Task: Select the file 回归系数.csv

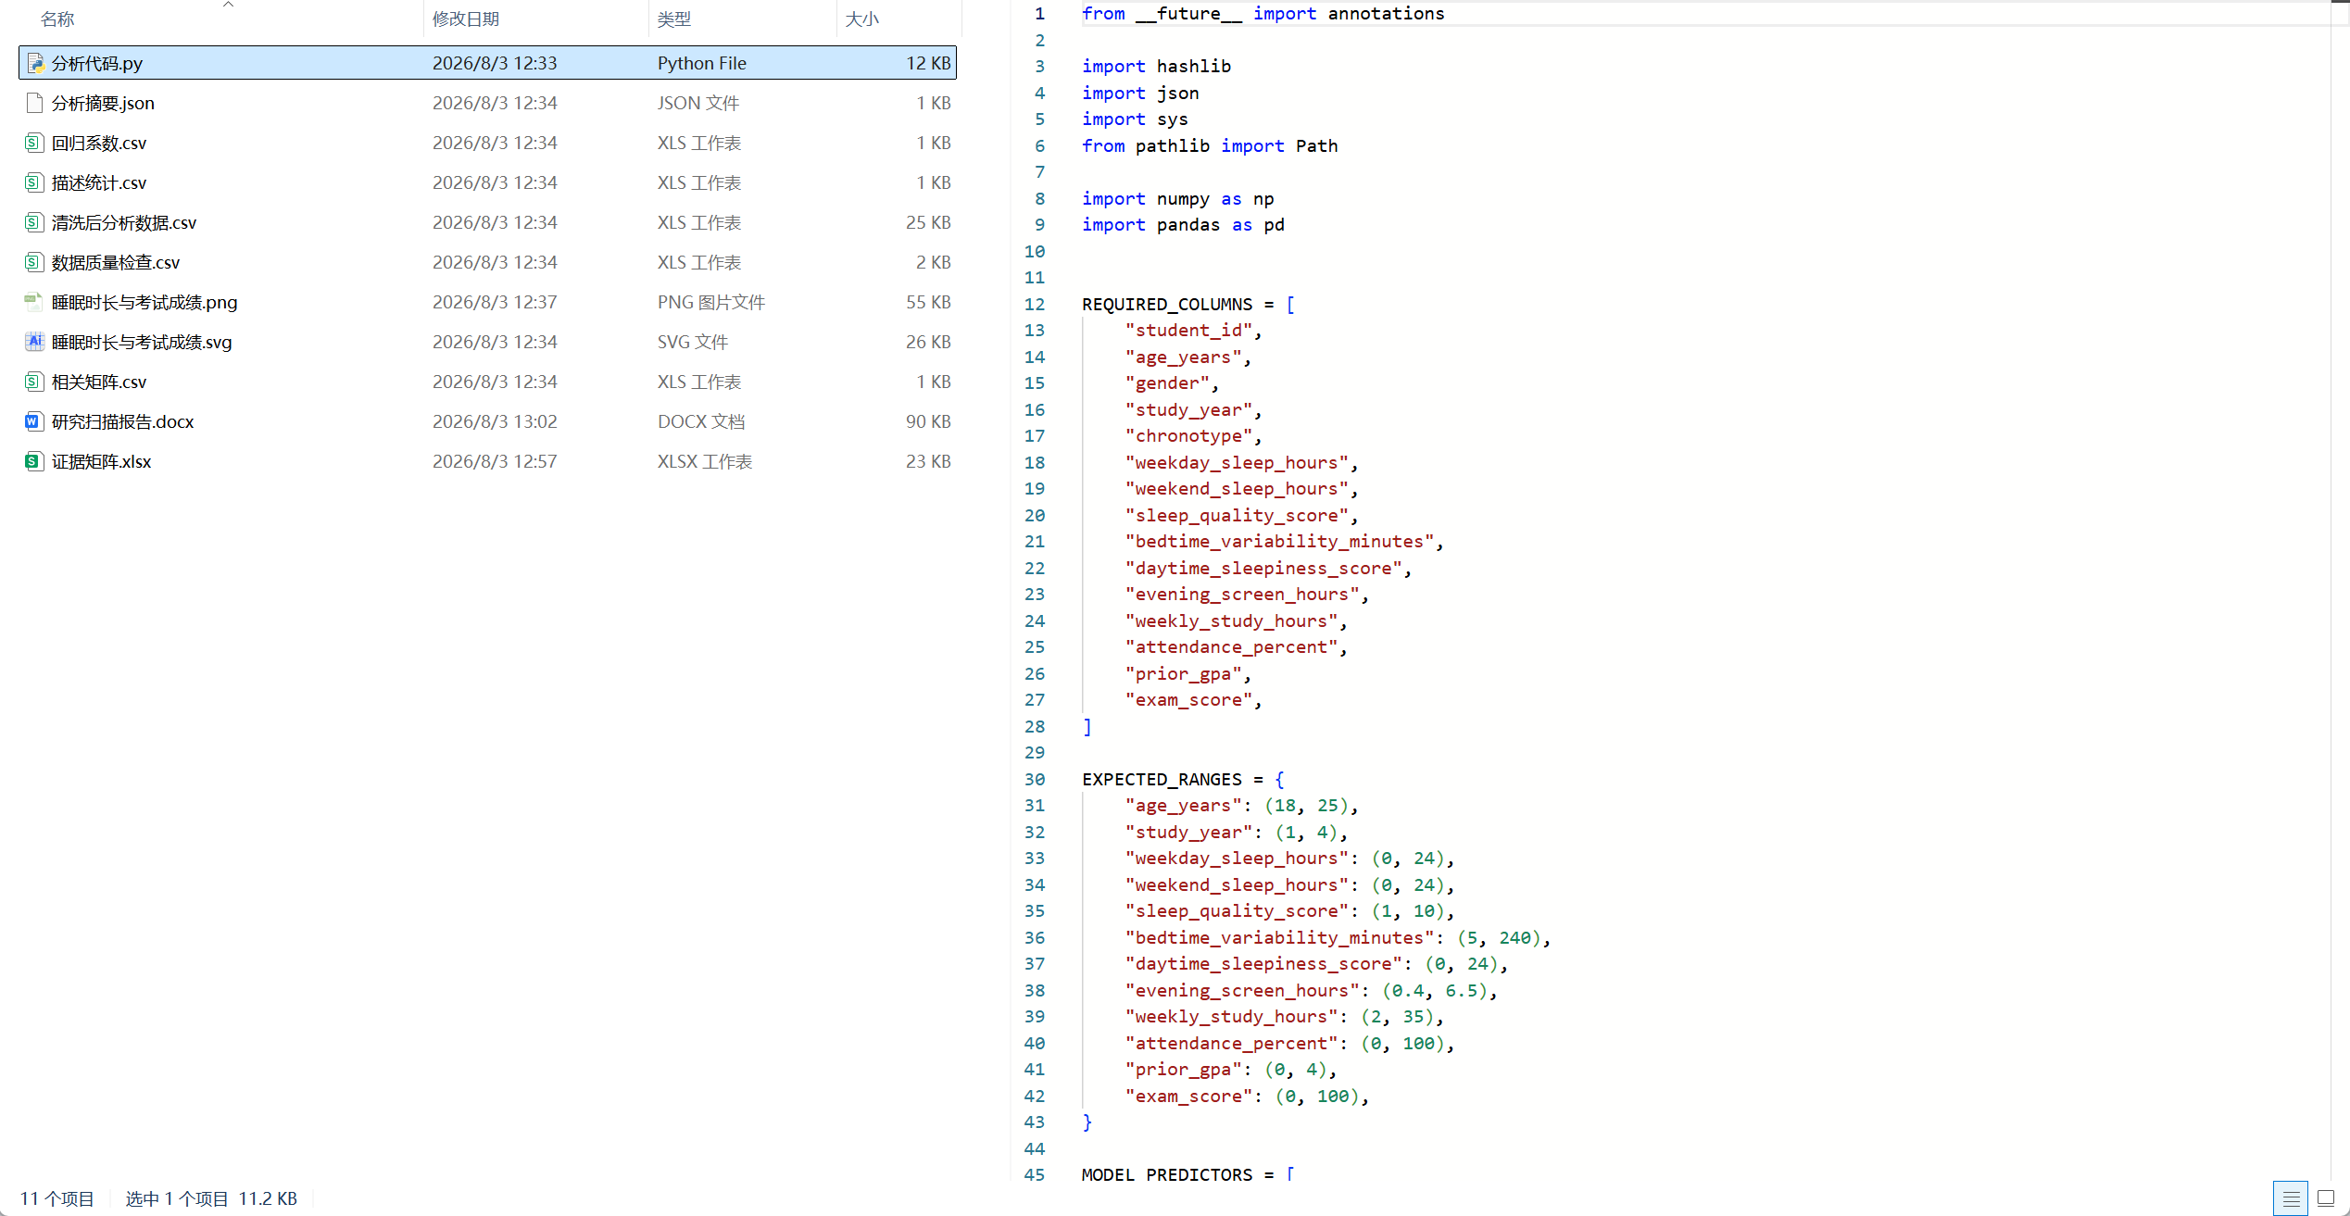Action: pos(487,143)
